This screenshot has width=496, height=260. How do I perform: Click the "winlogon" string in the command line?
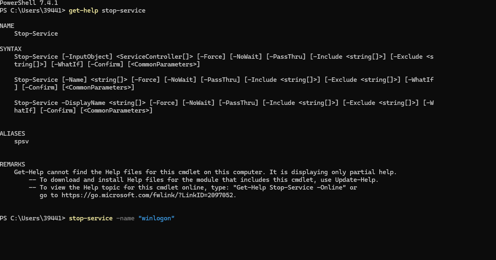[x=156, y=218]
